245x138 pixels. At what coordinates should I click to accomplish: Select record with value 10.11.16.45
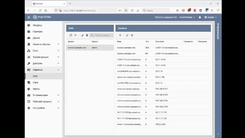[x=163, y=59]
